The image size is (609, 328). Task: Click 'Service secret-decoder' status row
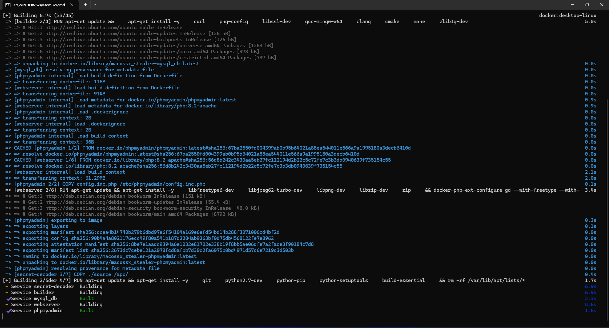(54, 286)
